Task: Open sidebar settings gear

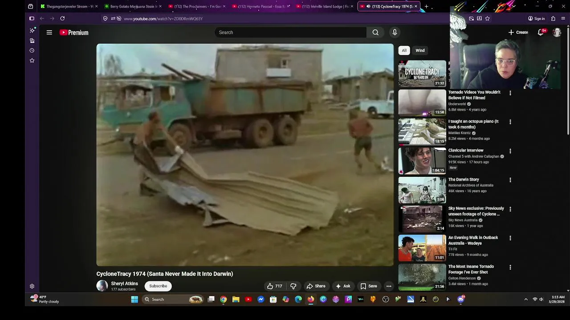Action: [32, 286]
